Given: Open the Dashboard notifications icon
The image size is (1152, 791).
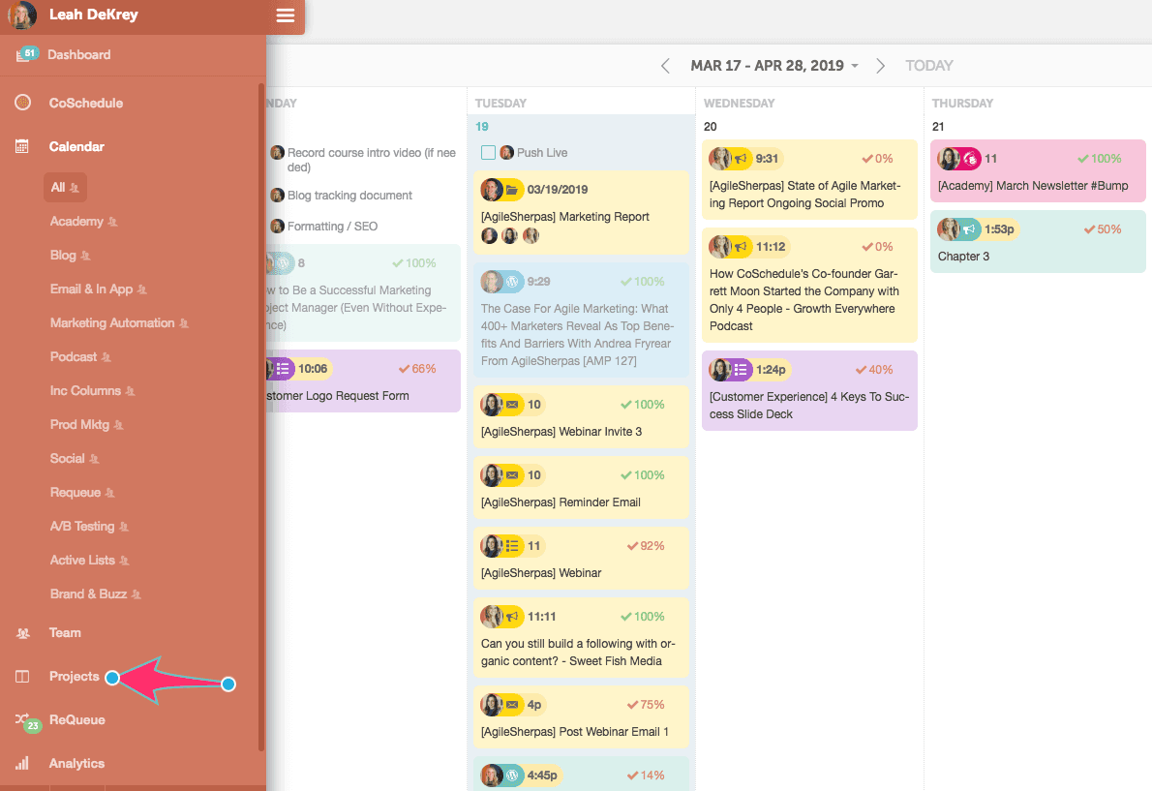Looking at the screenshot, I should point(26,54).
